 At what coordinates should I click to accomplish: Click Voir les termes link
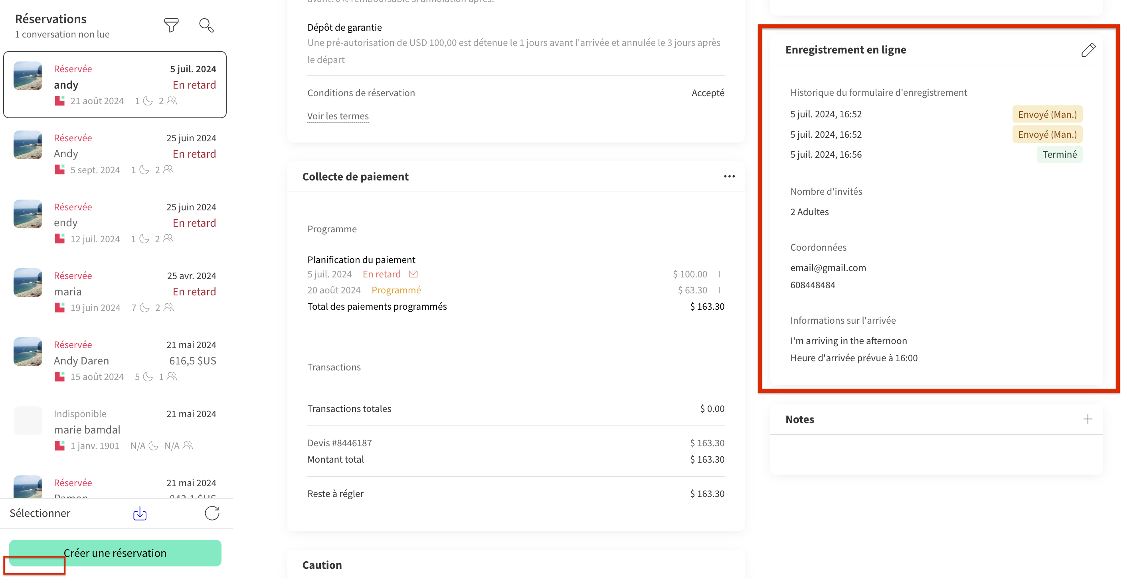click(x=338, y=116)
